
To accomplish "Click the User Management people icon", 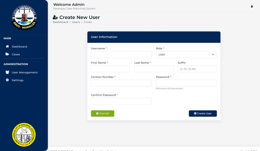I will [x=7, y=72].
